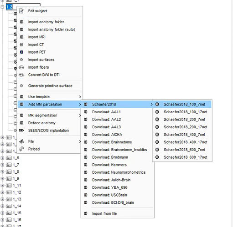The height and width of the screenshot is (227, 233).
Task: Click the Generate primitive surface icon
Action: click(x=21, y=86)
